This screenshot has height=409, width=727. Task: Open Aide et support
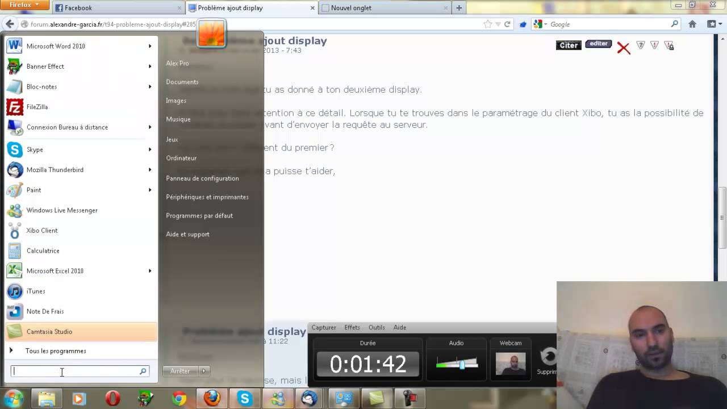click(187, 234)
